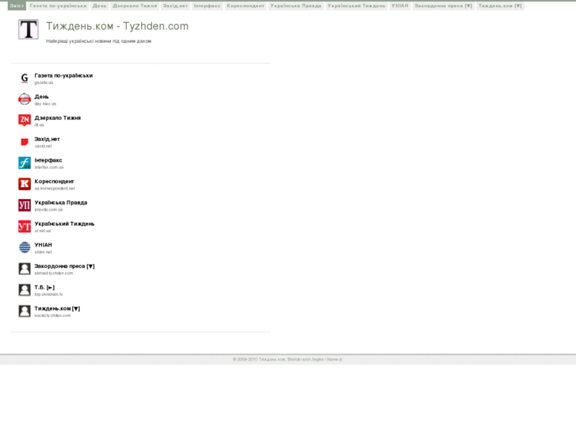This screenshot has width=576, height=432.
Task: Click the pravda.com.ua address text
Action: click(x=48, y=209)
